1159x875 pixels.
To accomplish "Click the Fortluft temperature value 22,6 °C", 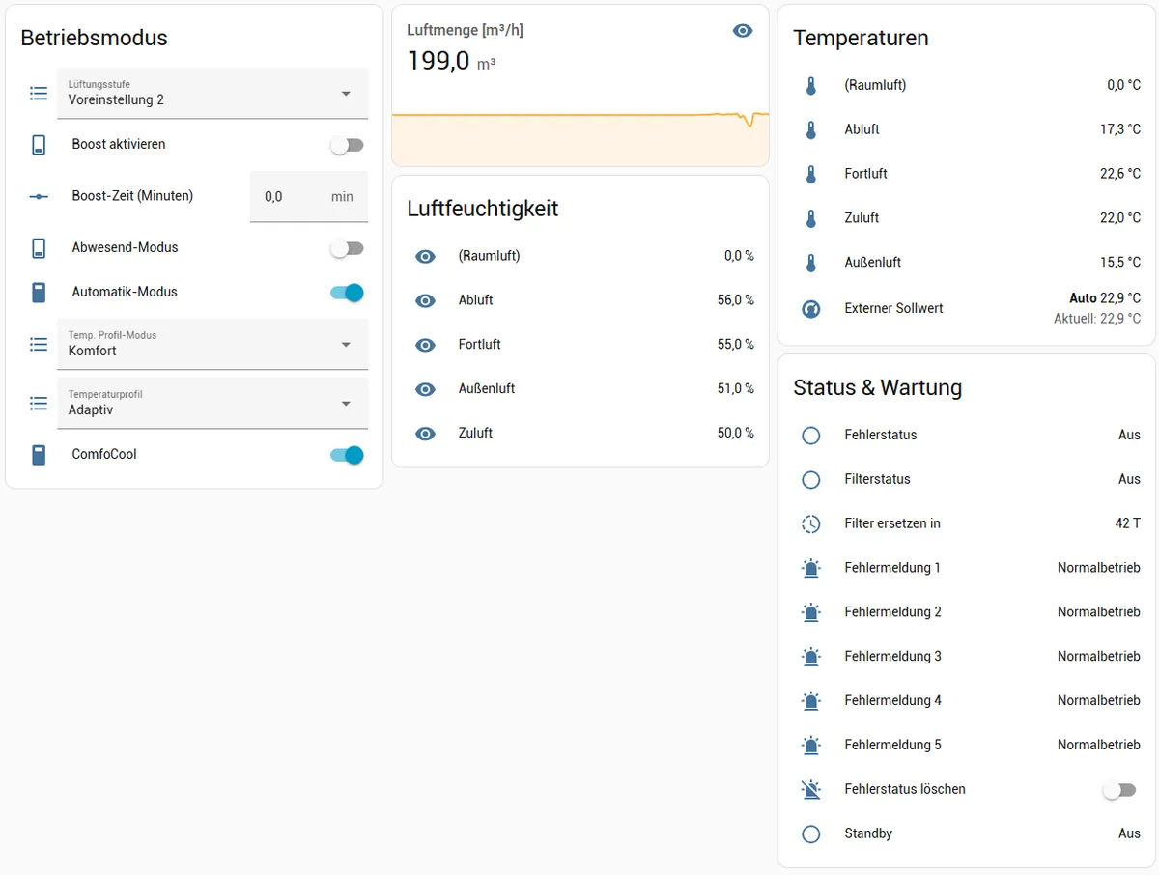I will coord(1120,174).
